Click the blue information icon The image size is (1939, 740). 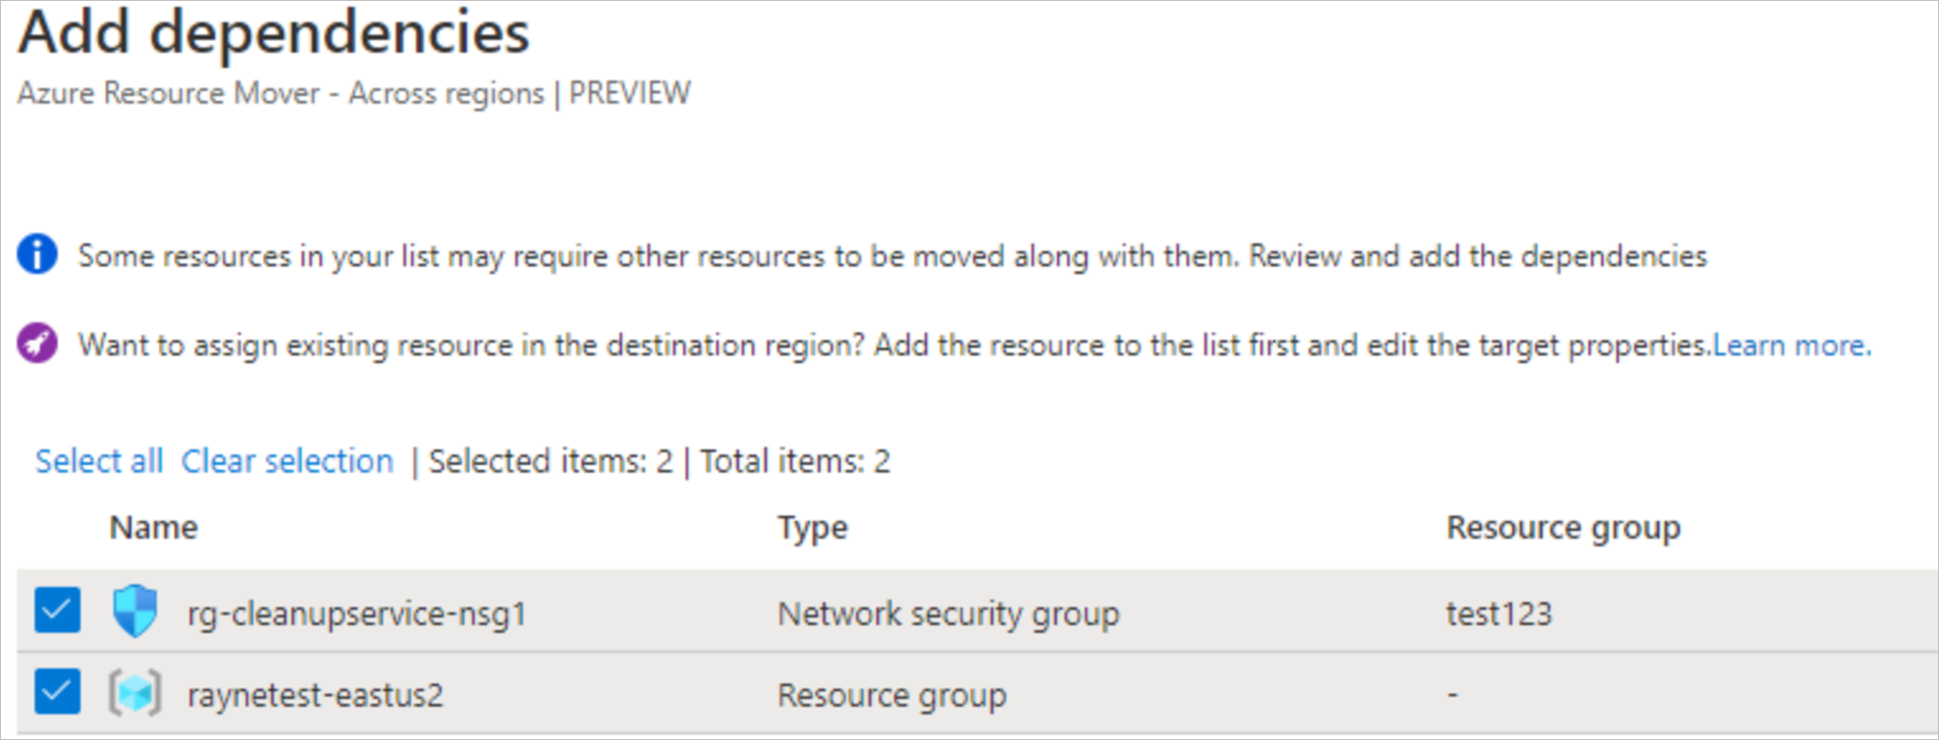37,255
